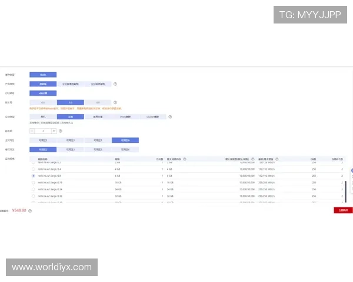
Task: Select radio for the 4 GB spec row
Action: coord(34,169)
